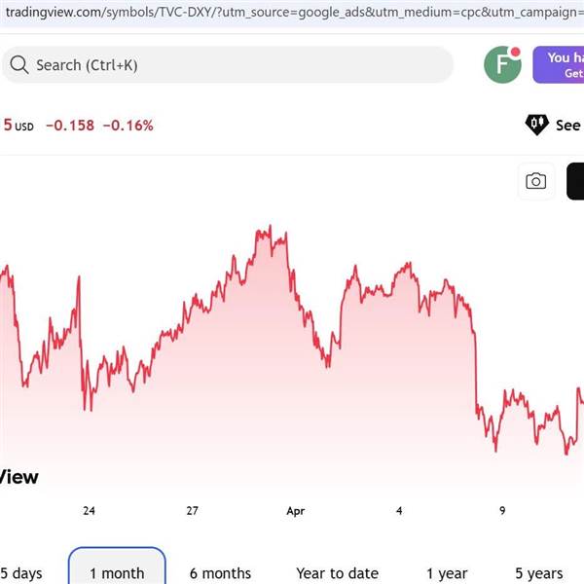Open the green F profile avatar
The height and width of the screenshot is (584, 584).
coord(502,65)
